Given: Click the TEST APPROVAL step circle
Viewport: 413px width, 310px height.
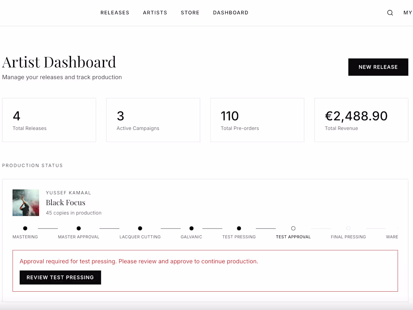Looking at the screenshot, I should click(x=293, y=228).
